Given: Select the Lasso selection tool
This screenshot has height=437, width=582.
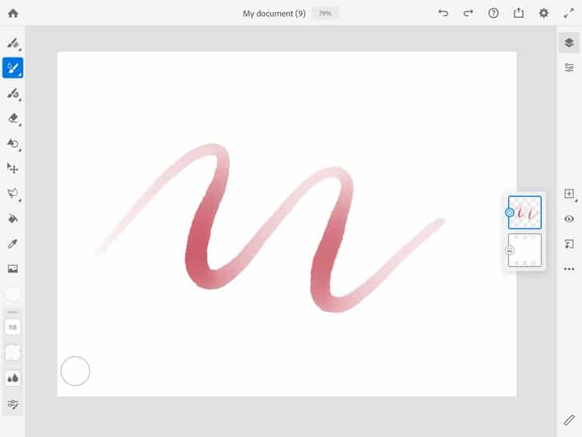Looking at the screenshot, I should 13,193.
